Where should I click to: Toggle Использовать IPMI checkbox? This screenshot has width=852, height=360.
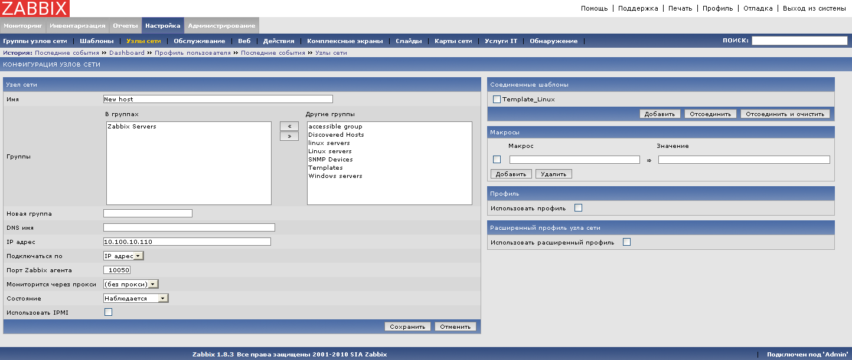(108, 312)
